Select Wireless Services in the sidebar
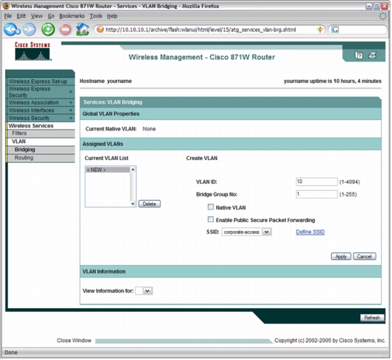This screenshot has height=360, width=392. coord(31,126)
